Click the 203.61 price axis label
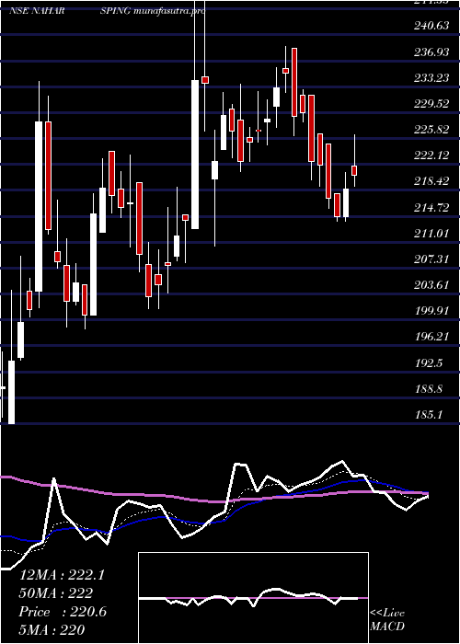 [x=431, y=285]
